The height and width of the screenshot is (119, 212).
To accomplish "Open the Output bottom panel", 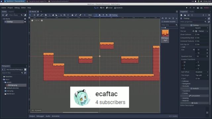I will [x=32, y=116].
